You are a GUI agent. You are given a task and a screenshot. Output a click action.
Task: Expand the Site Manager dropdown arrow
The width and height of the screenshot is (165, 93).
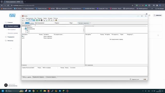24,20
